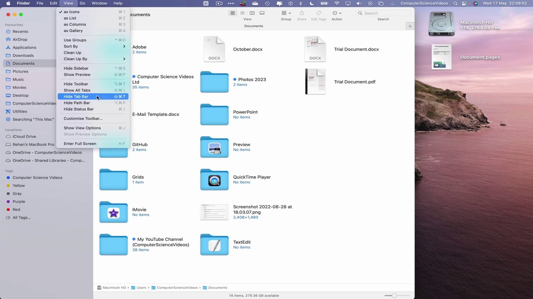Toggle Use Groups in View menu
This screenshot has height=299, width=533.
(x=93, y=40)
